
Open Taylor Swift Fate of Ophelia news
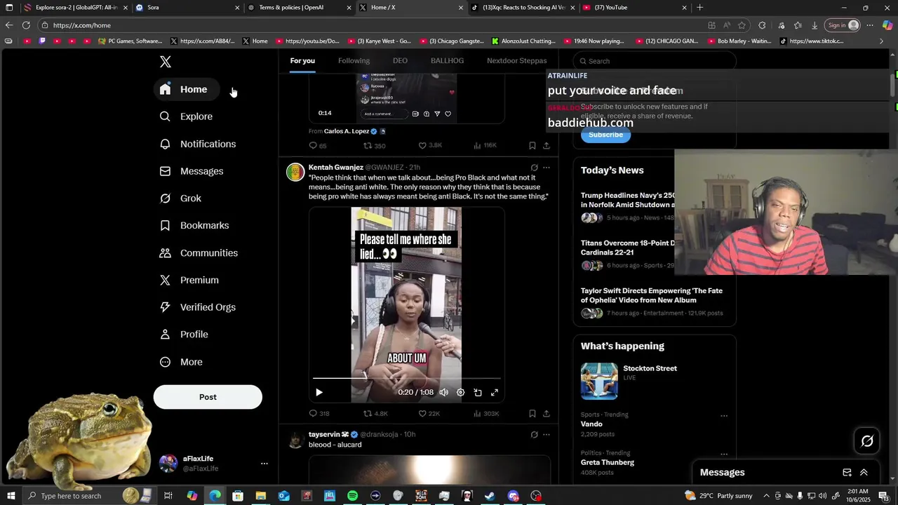click(652, 295)
